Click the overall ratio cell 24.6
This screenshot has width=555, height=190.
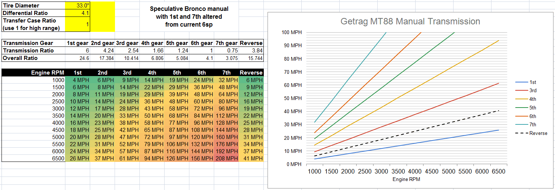click(x=77, y=58)
